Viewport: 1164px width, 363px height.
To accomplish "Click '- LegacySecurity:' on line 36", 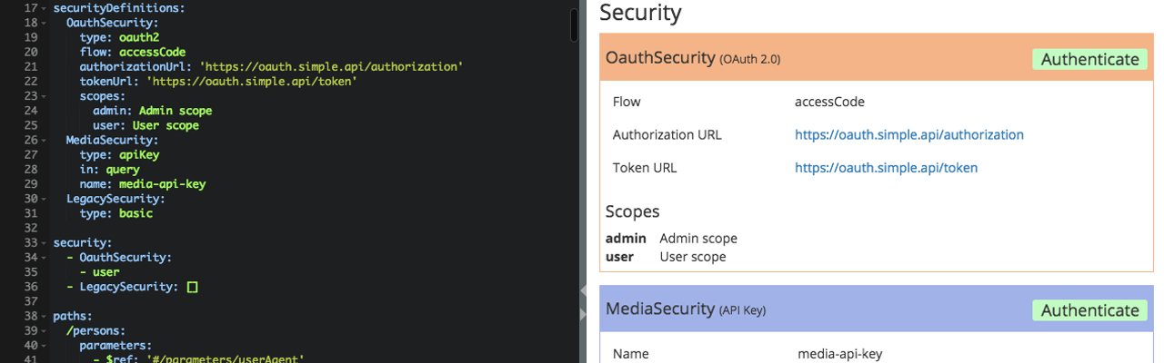I will click(123, 288).
